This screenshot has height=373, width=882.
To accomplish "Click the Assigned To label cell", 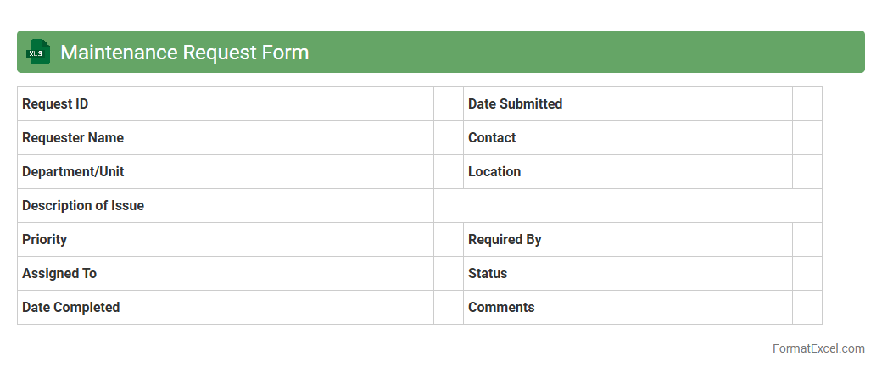I will [225, 274].
